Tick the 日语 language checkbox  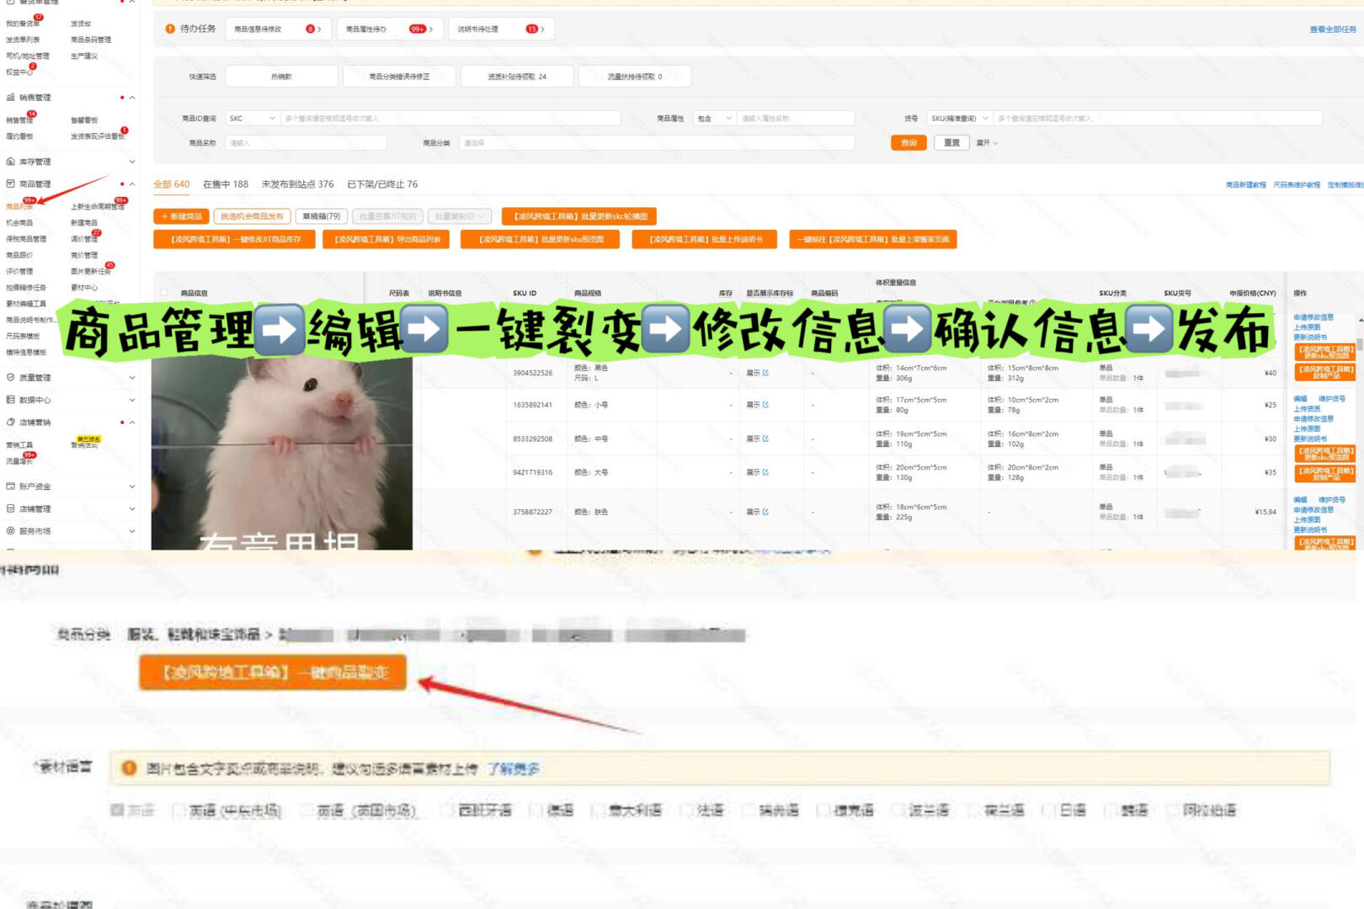click(1049, 811)
